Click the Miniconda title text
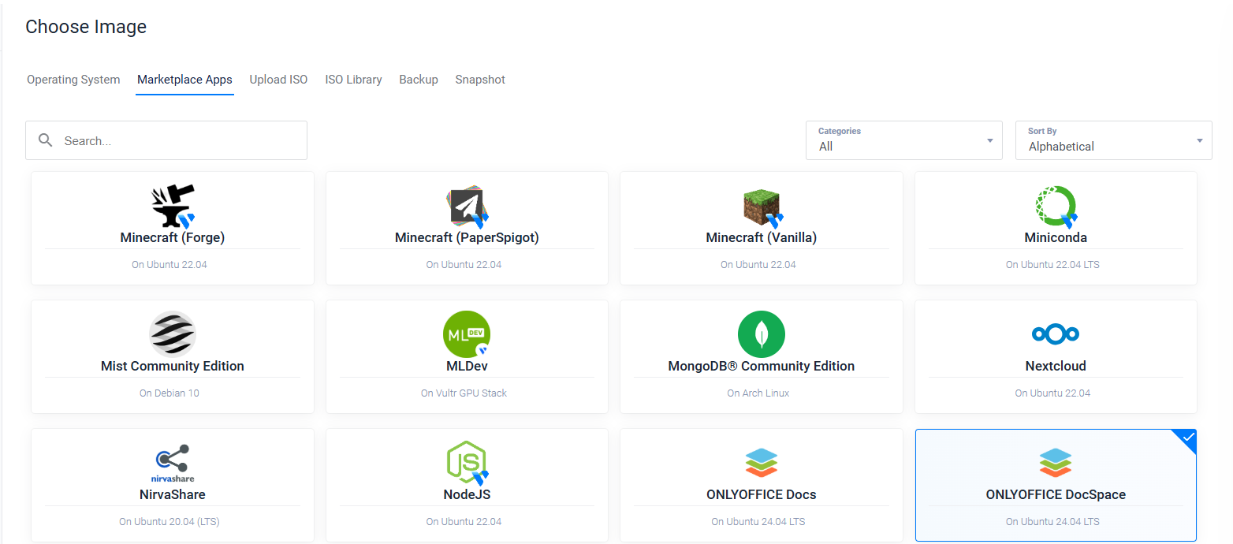This screenshot has width=1233, height=544. [1056, 237]
